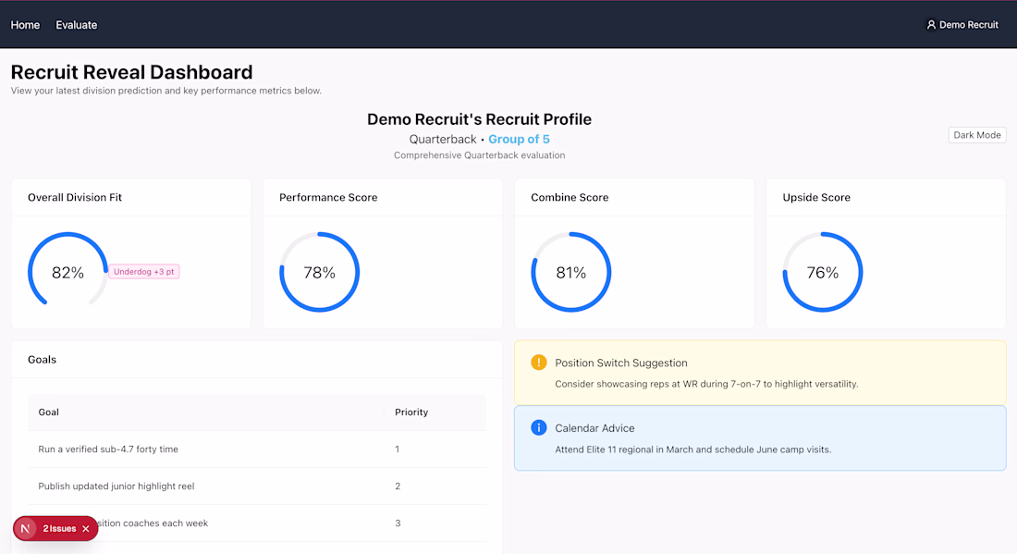
Task: Dismiss the 2 Issues badge with X
Action: pyautogui.click(x=86, y=529)
